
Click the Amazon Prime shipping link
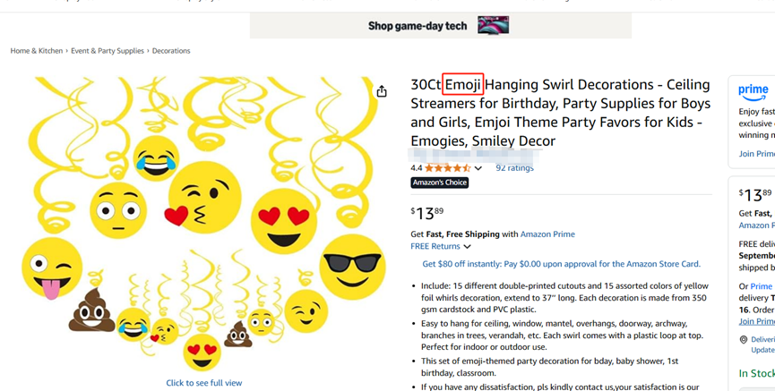tap(547, 234)
